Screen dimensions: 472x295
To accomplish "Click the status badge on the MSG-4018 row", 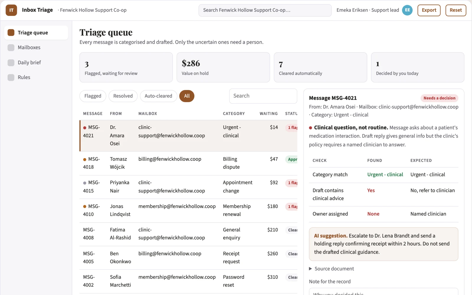I will (292, 159).
